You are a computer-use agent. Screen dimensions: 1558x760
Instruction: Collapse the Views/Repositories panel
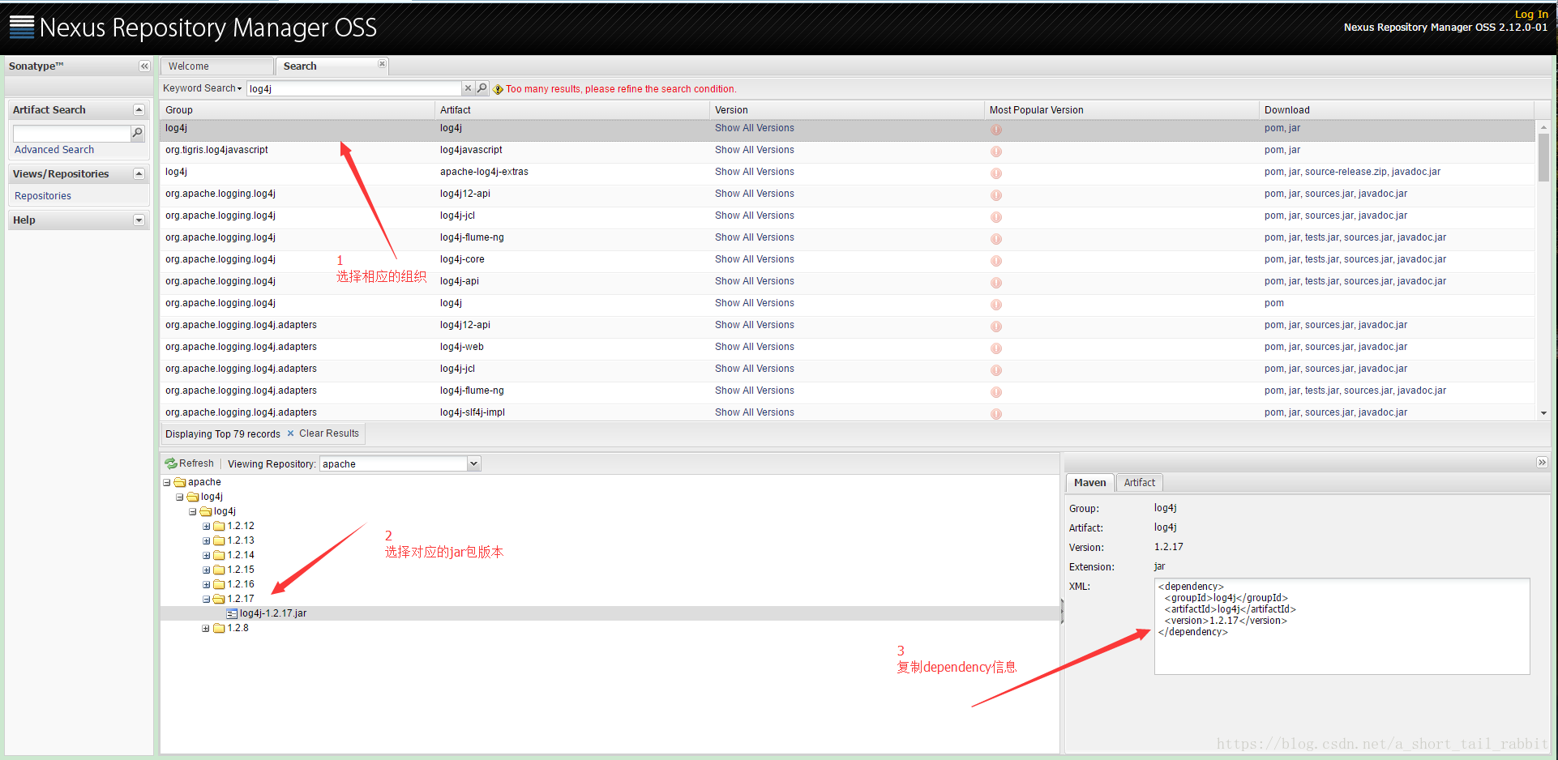click(139, 174)
